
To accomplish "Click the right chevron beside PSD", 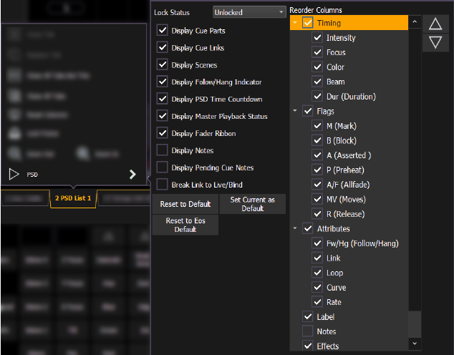I will [x=132, y=174].
